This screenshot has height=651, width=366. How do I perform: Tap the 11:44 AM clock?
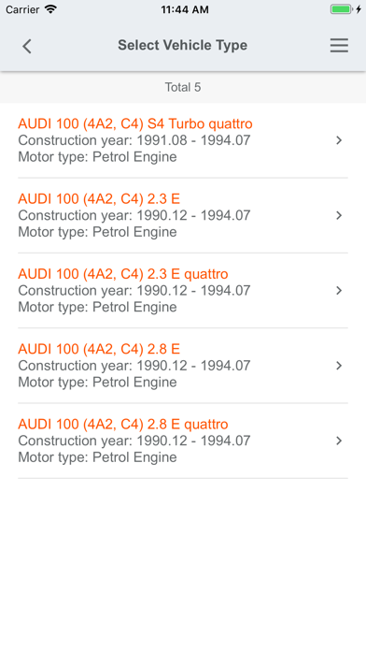(185, 9)
